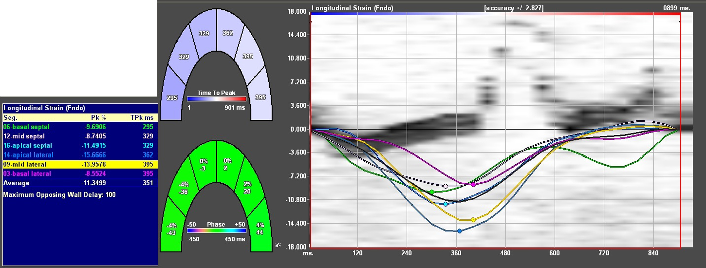Click the yellow peak marker on the graph
Image resolution: width=706 pixels, height=268 pixels.
coord(473,220)
